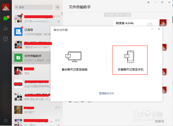Image resolution: width=173 pixels, height=126 pixels.
Task: Open group chat with 陕西 西安 preview
Action: (31, 97)
